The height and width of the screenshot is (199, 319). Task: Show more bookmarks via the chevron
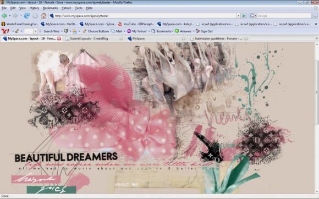[x=316, y=24]
